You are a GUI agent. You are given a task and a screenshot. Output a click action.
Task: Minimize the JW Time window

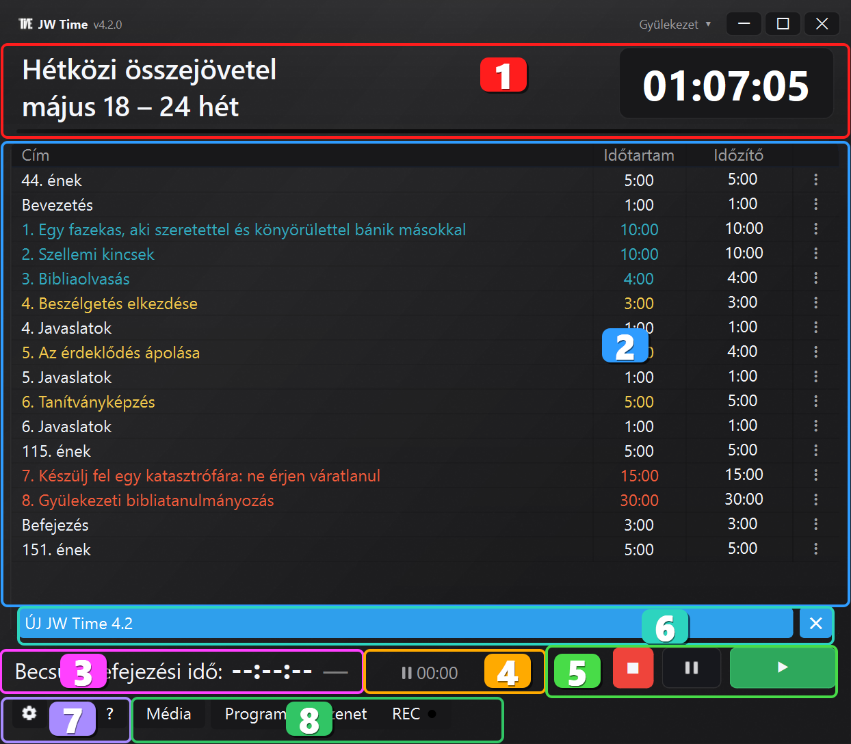pos(744,24)
